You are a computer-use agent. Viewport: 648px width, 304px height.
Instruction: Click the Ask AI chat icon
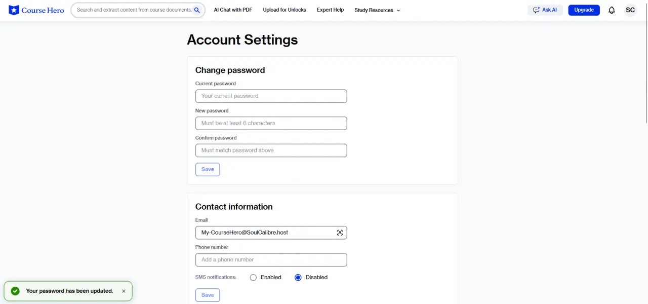pos(537,10)
